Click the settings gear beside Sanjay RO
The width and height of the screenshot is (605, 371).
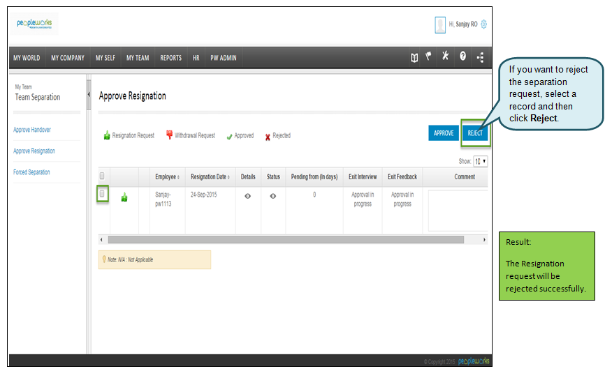483,24
